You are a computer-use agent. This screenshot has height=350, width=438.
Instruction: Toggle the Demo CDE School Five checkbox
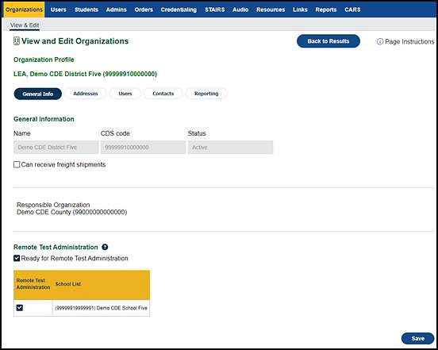(x=20, y=308)
